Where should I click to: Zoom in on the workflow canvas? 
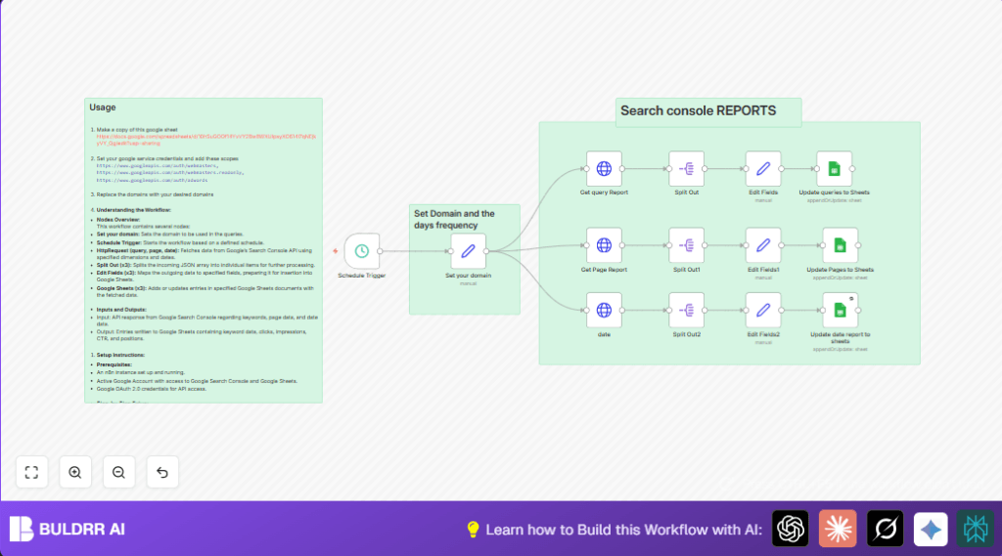(x=74, y=472)
